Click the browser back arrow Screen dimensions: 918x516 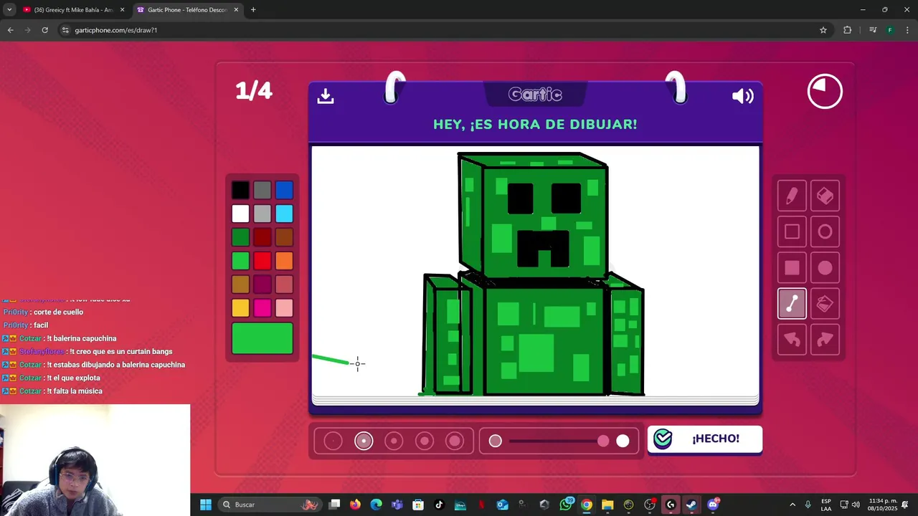10,30
